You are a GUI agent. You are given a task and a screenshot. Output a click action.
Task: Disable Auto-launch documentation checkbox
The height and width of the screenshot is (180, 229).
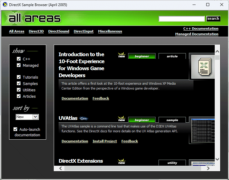click(15, 129)
